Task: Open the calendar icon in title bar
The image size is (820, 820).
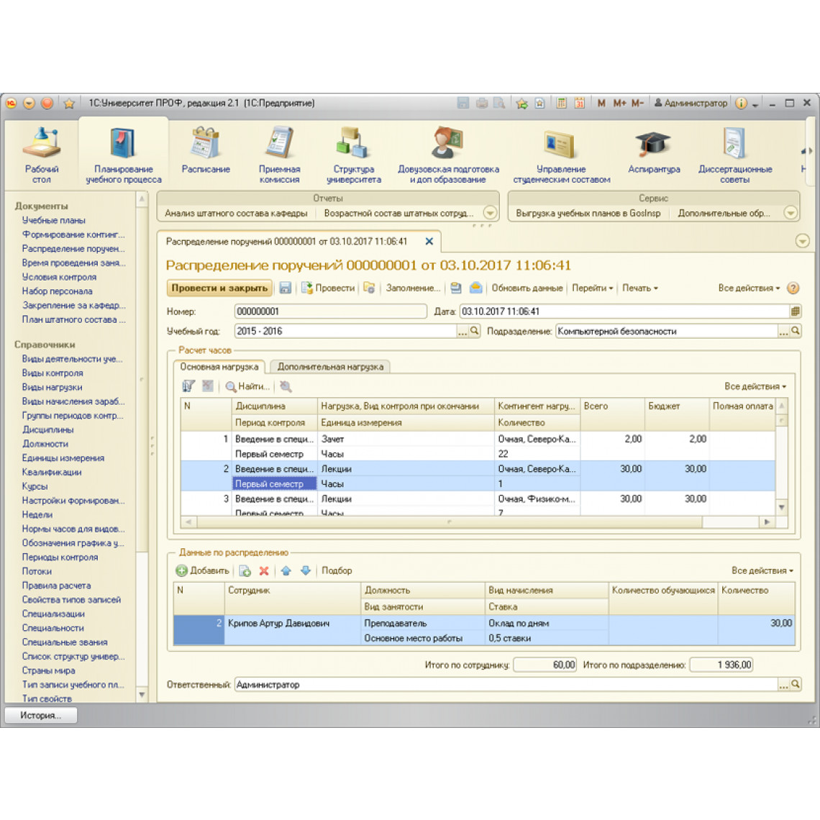Action: [x=579, y=103]
